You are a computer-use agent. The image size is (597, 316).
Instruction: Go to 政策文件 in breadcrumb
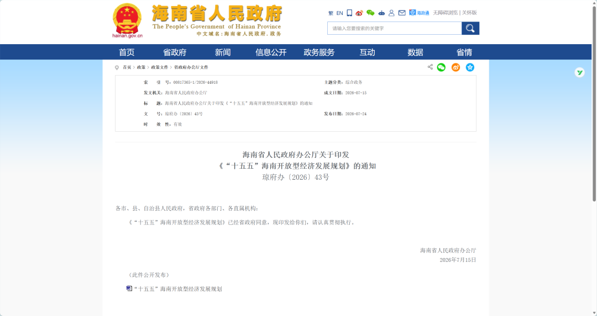[x=160, y=67]
